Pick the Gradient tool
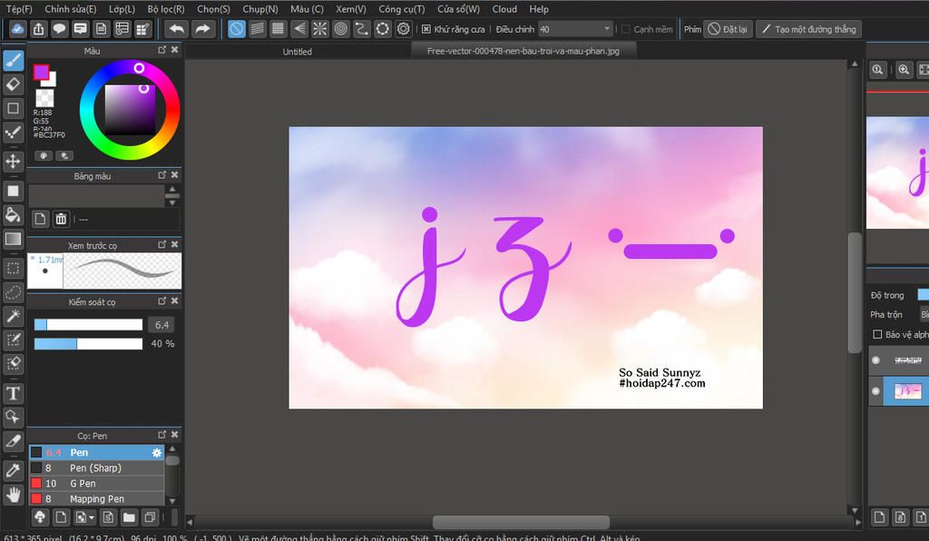 [14, 239]
